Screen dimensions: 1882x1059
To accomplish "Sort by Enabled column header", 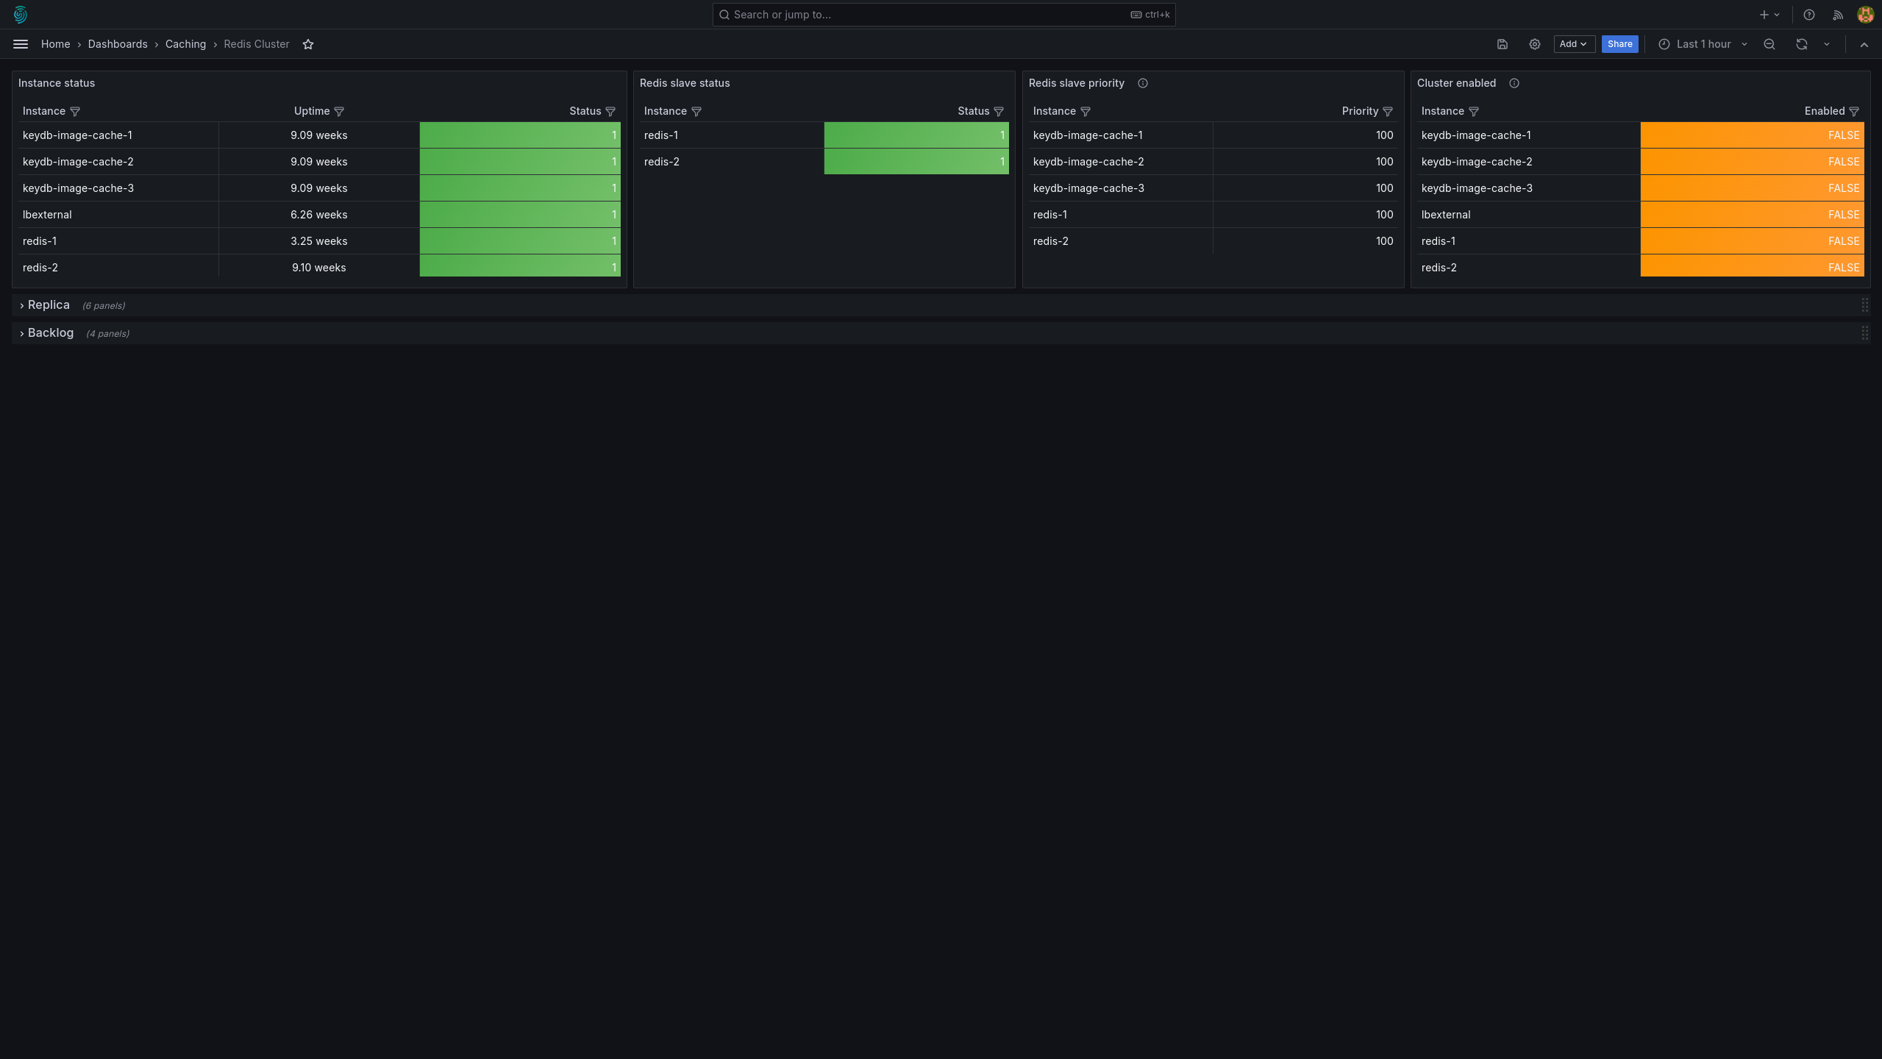I will [x=1824, y=111].
